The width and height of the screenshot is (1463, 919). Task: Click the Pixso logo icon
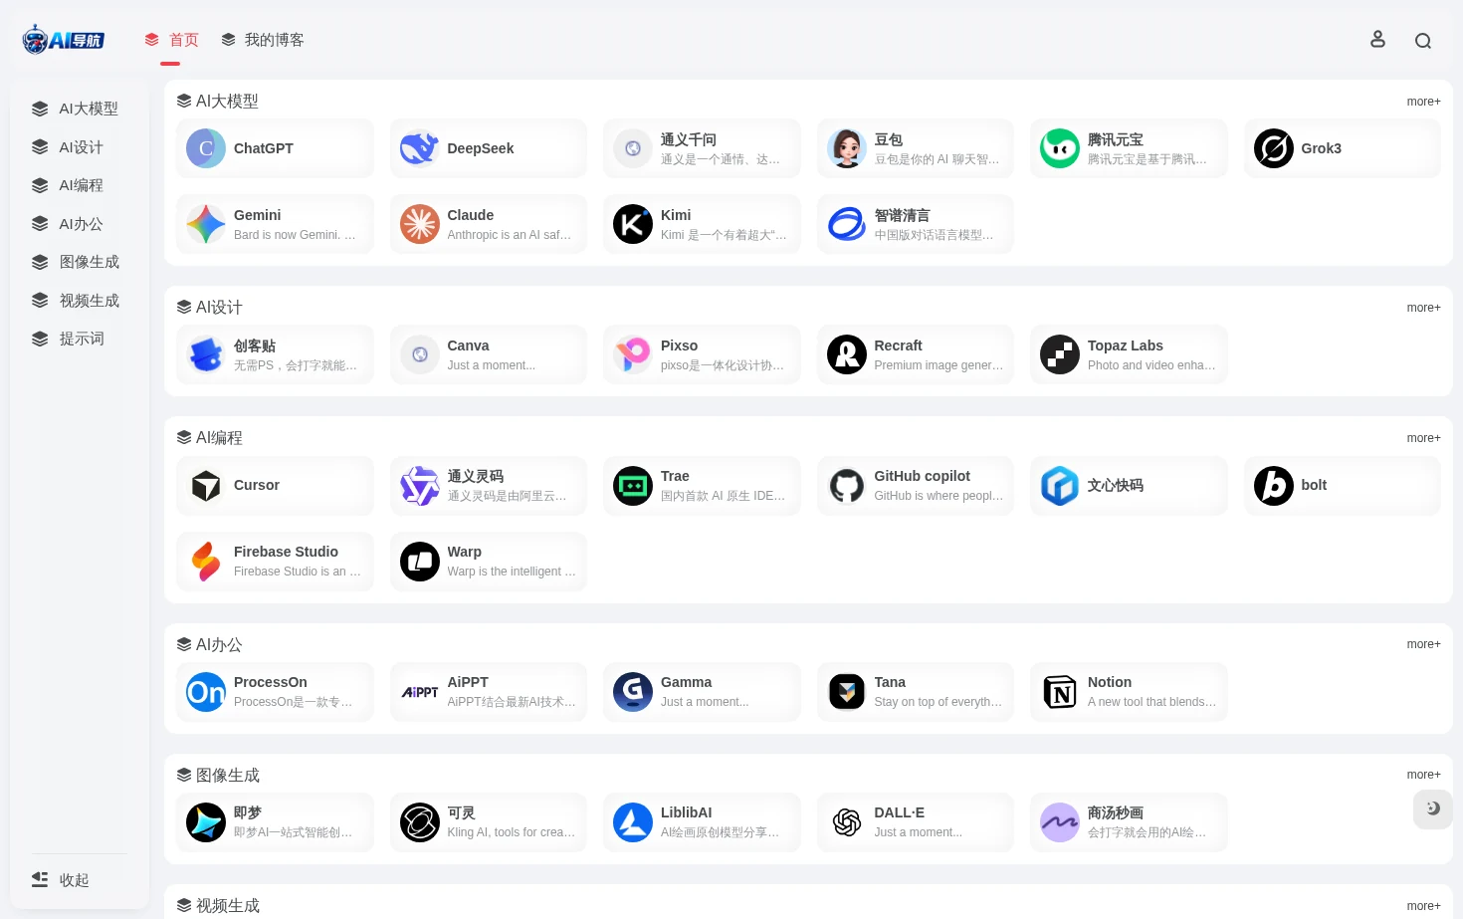click(x=633, y=354)
